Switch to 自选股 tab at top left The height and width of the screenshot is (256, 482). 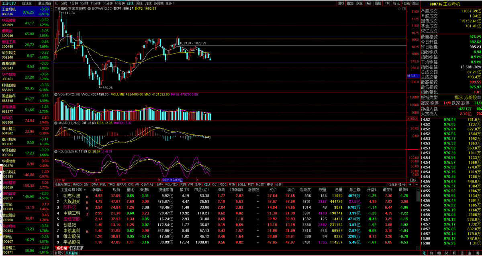tap(27, 3)
